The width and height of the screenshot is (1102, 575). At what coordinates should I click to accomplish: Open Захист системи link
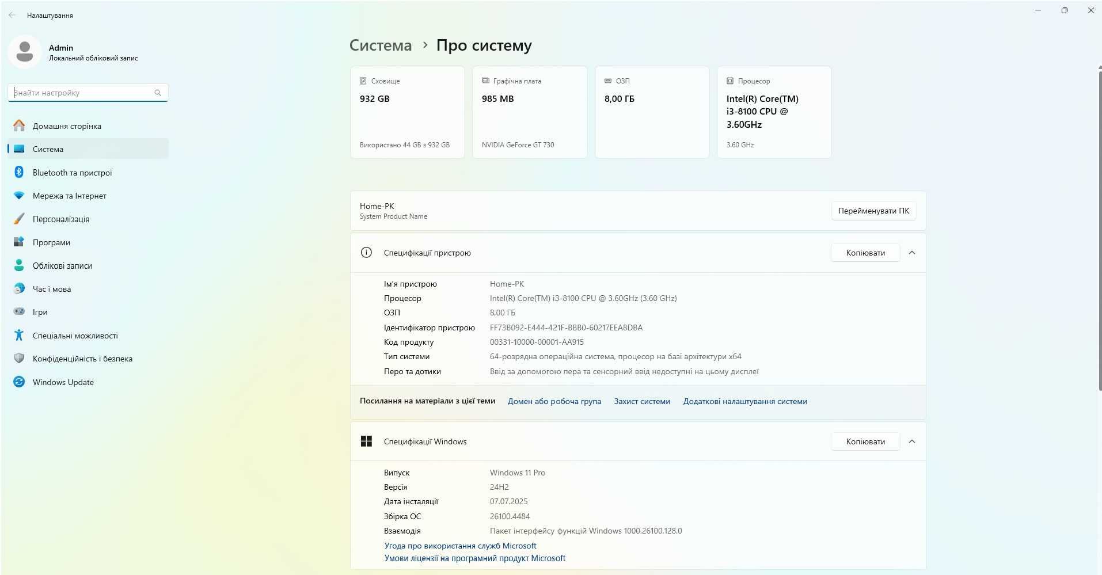point(642,401)
